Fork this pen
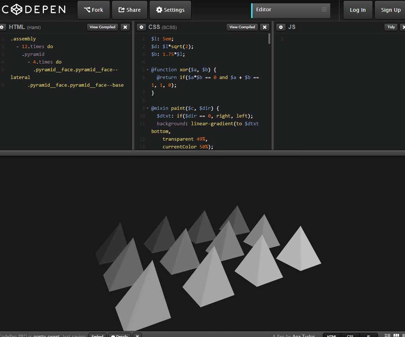Screen dimensions: 405x337 93,10
